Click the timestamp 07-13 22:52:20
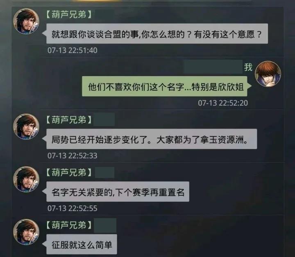The width and height of the screenshot is (295, 257). pos(223,103)
